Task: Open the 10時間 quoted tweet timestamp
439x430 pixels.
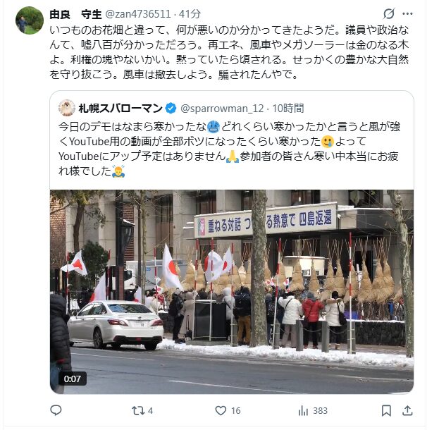Action: point(288,109)
